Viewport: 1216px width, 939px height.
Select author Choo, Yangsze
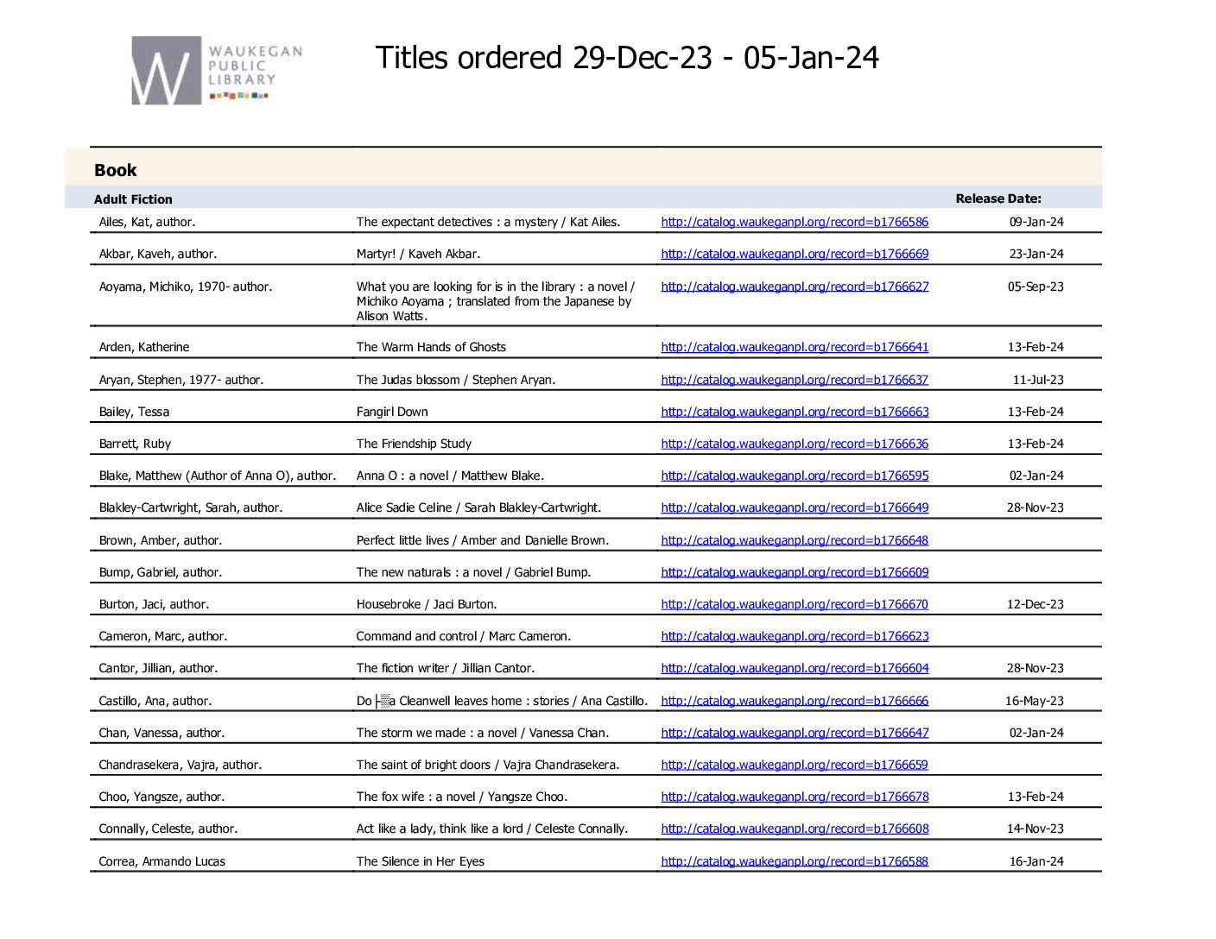[161, 797]
